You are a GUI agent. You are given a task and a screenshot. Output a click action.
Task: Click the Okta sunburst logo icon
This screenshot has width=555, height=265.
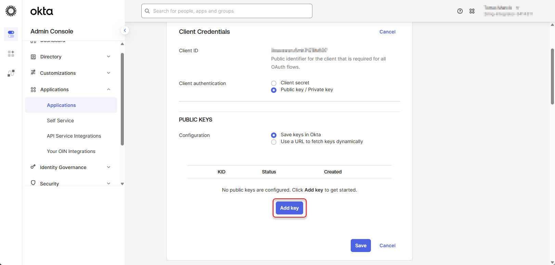tap(11, 11)
